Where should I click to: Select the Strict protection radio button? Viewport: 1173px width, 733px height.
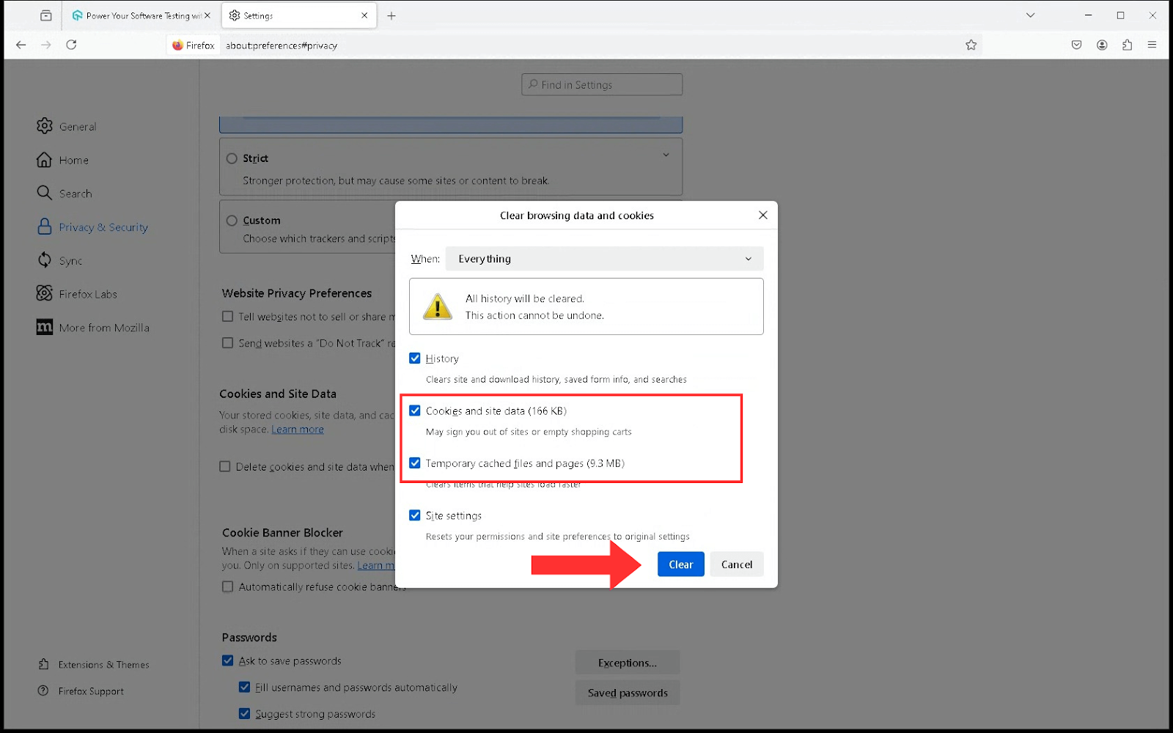232,158
